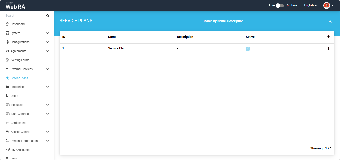This screenshot has width=340, height=160.
Task: Click the sidebar search magnifier icon
Action: (x=48, y=16)
